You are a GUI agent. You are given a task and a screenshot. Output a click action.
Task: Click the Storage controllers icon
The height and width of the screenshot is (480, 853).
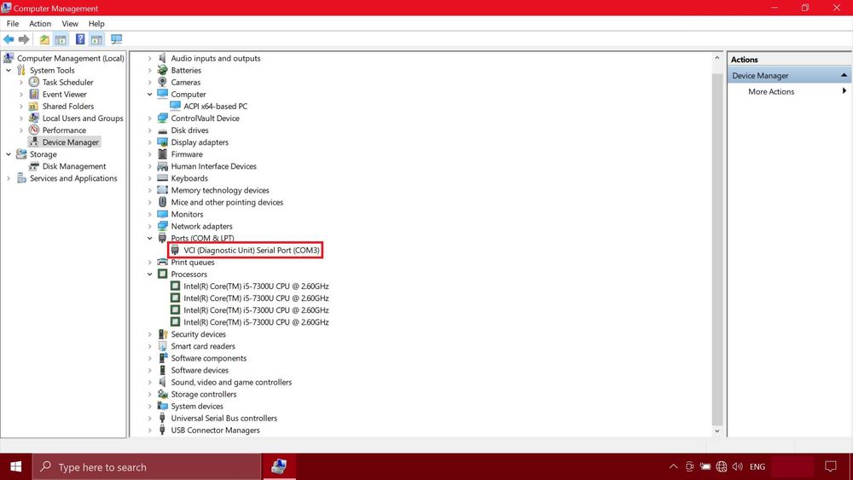[162, 394]
